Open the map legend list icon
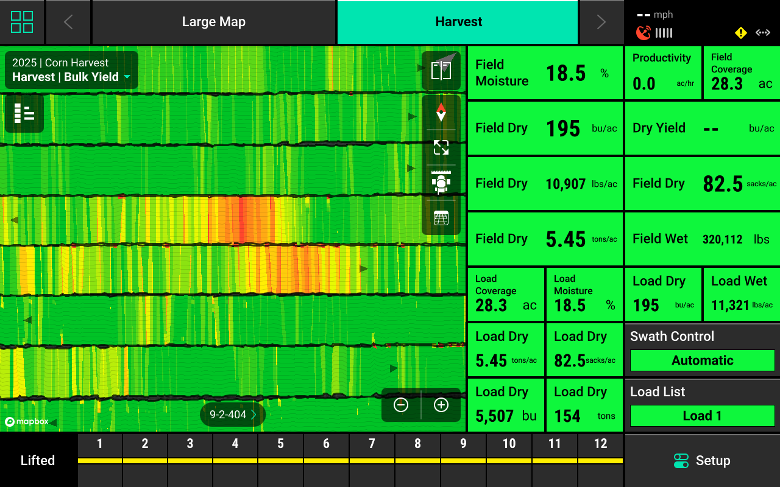This screenshot has height=487, width=780. click(24, 113)
